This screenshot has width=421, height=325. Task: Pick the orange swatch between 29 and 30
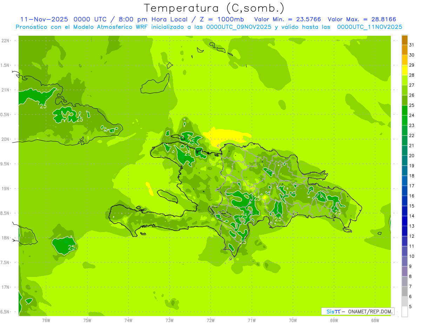click(x=405, y=60)
